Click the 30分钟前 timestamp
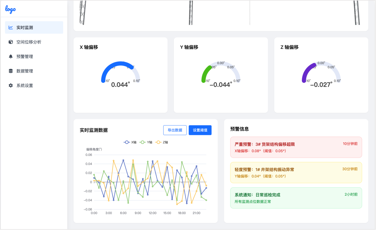 click(350, 169)
